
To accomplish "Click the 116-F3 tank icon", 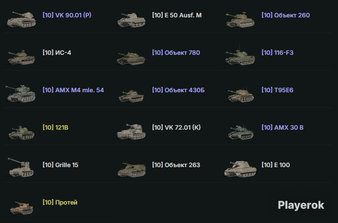I will click(x=240, y=57).
